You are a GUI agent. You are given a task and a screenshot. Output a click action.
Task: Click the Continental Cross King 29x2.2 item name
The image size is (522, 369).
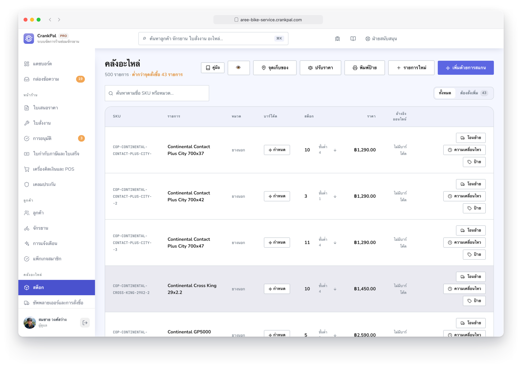[192, 289]
